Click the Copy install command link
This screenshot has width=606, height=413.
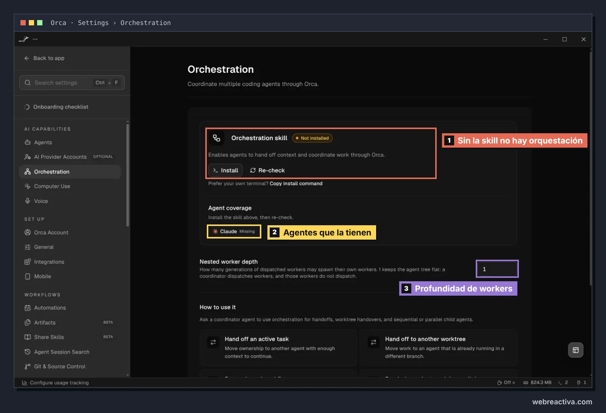click(x=296, y=184)
